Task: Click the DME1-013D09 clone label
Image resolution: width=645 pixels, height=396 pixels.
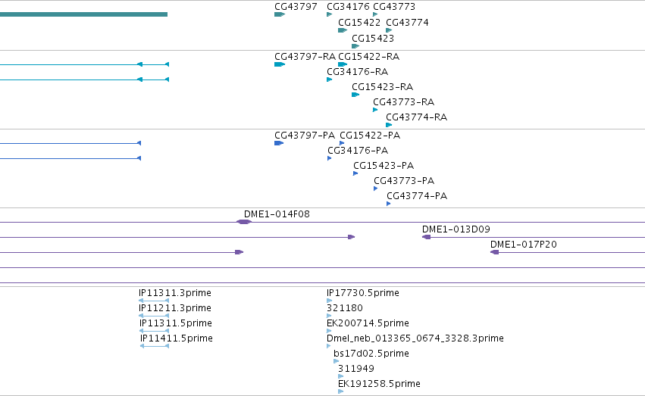Action: [x=456, y=229]
